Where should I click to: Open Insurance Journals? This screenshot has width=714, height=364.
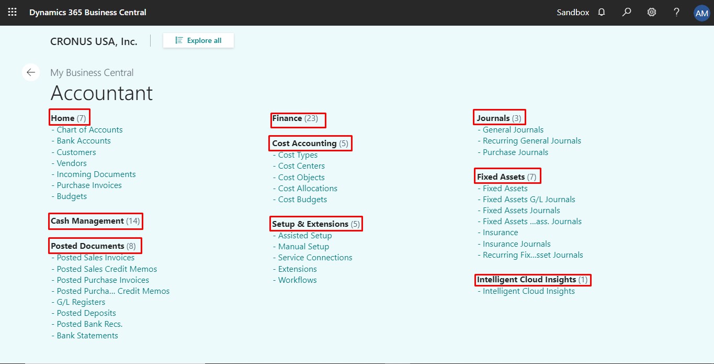pos(516,244)
